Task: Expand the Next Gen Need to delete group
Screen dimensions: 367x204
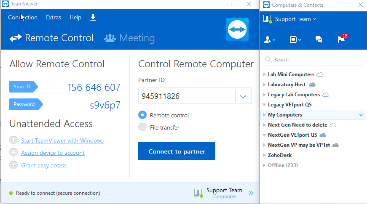Action: pos(264,125)
